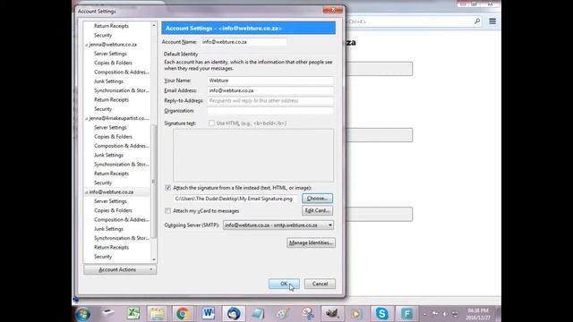Select Synchronization & Storage under jenna@4makeupartist
Image resolution: width=573 pixels, height=322 pixels.
point(122,165)
